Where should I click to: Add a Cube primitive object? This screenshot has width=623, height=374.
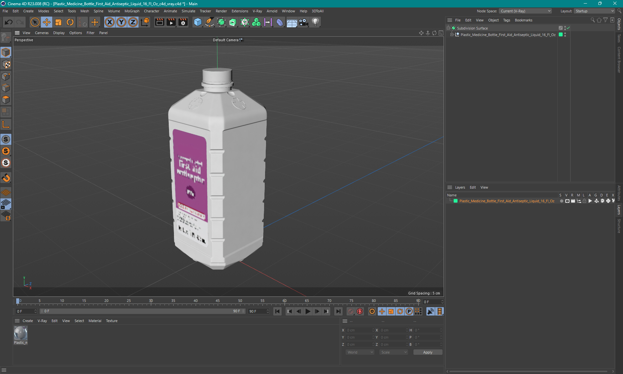click(x=198, y=22)
